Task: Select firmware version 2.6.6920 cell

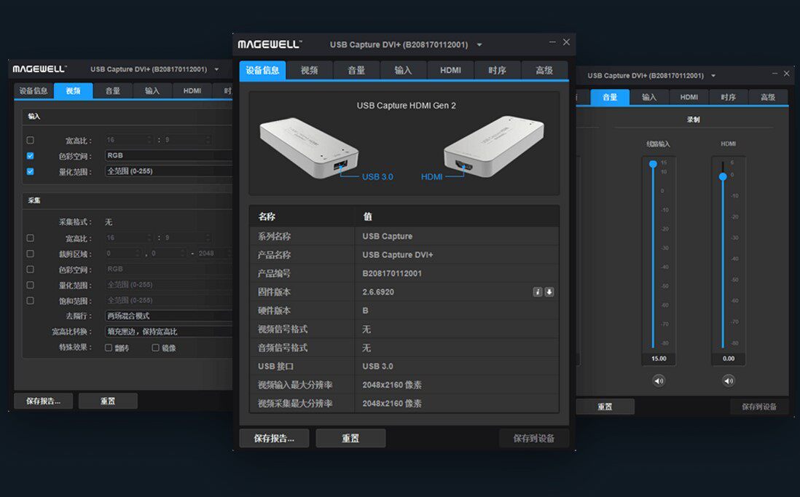Action: (457, 292)
